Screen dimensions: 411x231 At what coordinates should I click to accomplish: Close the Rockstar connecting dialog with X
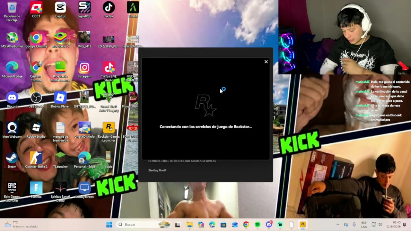click(266, 62)
